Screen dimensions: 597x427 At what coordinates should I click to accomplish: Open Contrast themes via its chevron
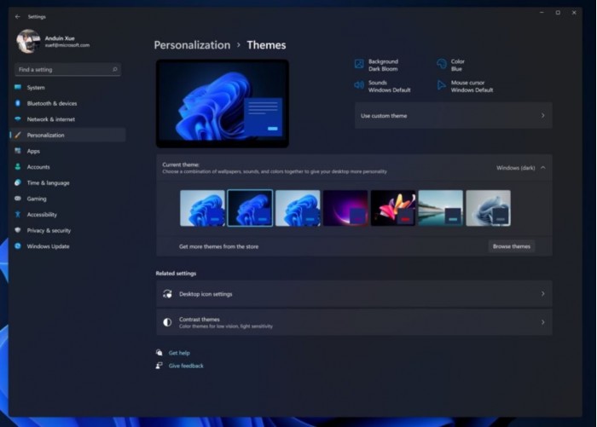[543, 322]
